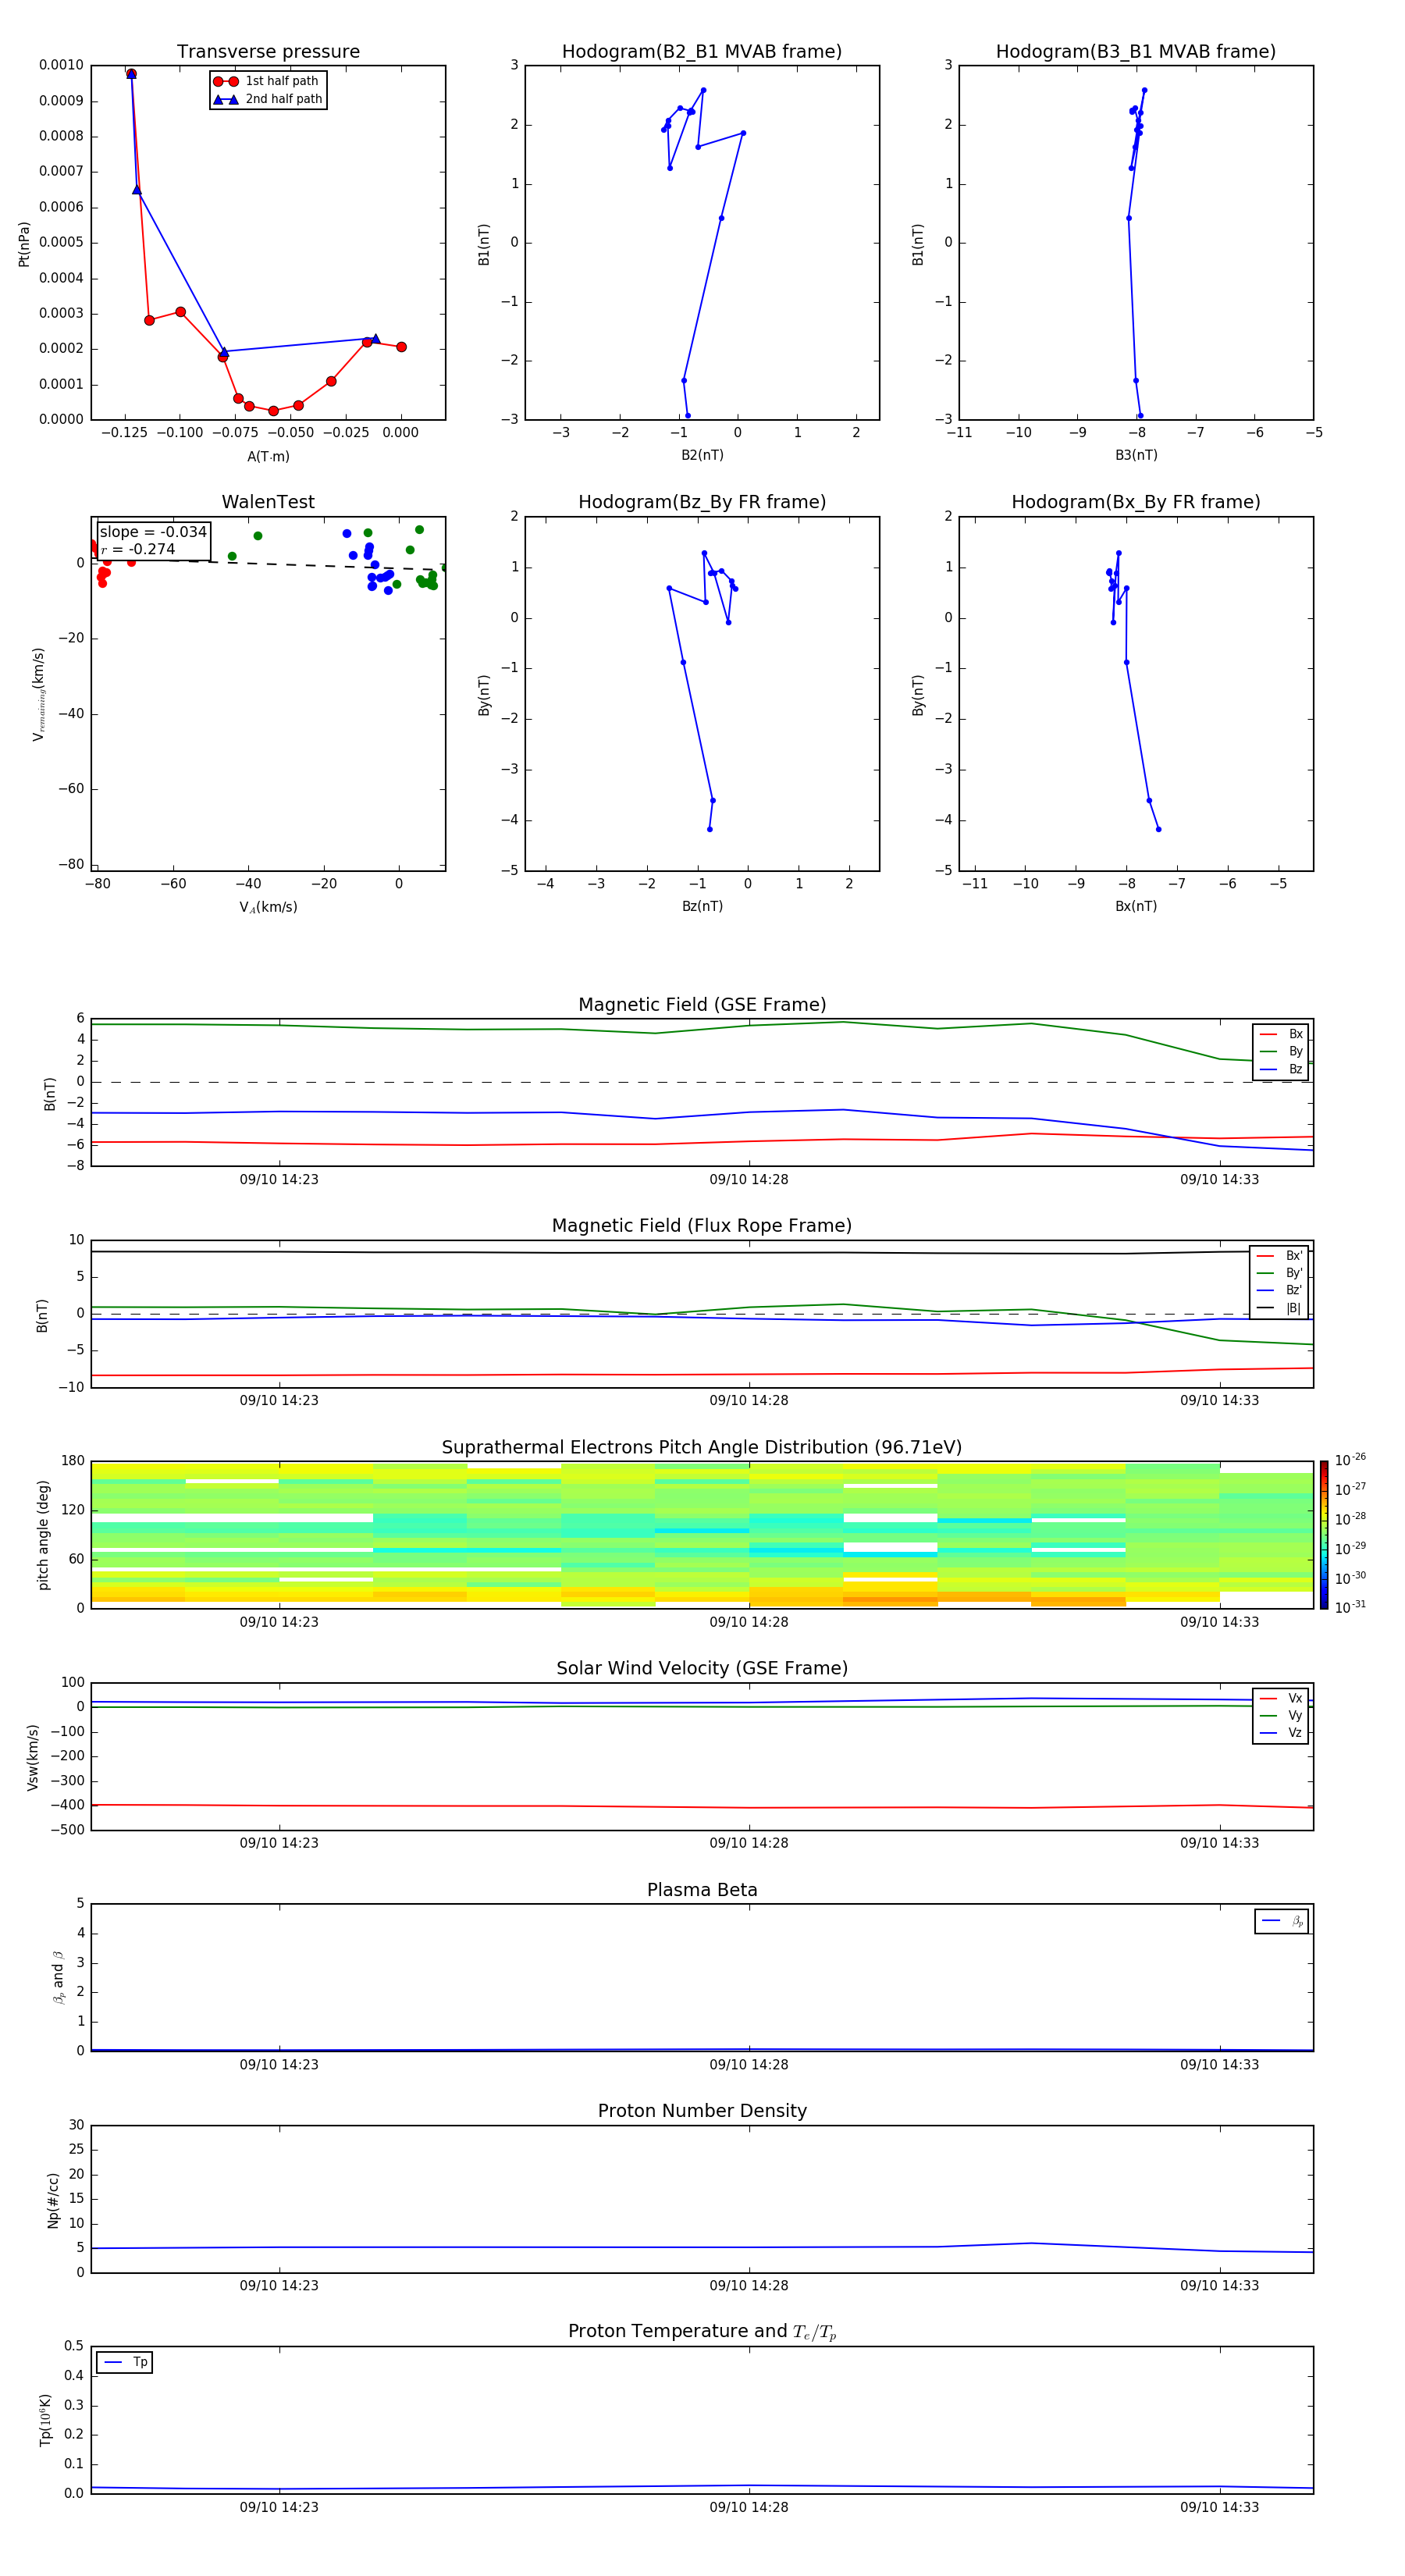This screenshot has width=1405, height=2576.
Task: Click 'slope = -0.034' annotation
Action: pyautogui.click(x=153, y=532)
